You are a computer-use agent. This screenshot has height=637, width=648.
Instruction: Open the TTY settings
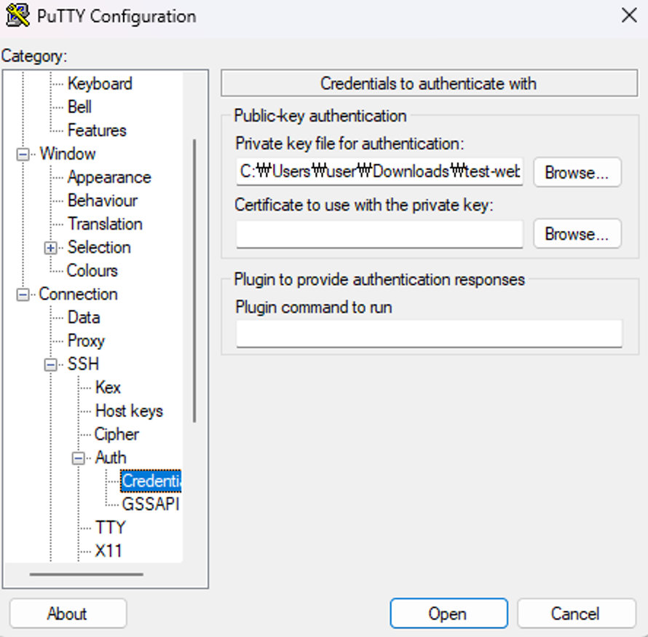click(x=110, y=528)
